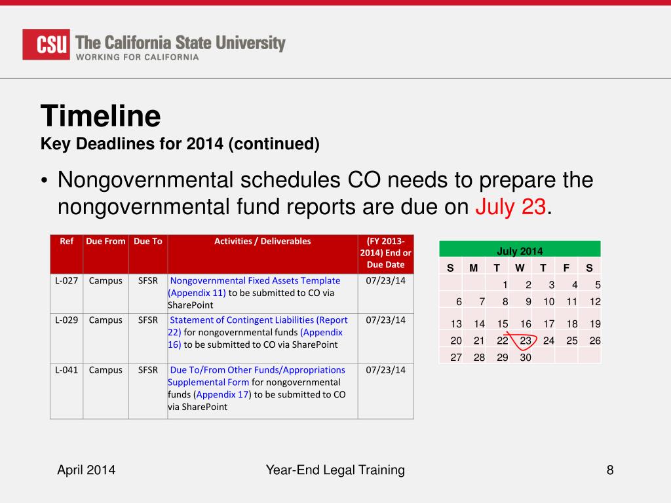Open 'Due To/From Other Funds/Appropriations' link
671x503 pixels.
[257, 370]
